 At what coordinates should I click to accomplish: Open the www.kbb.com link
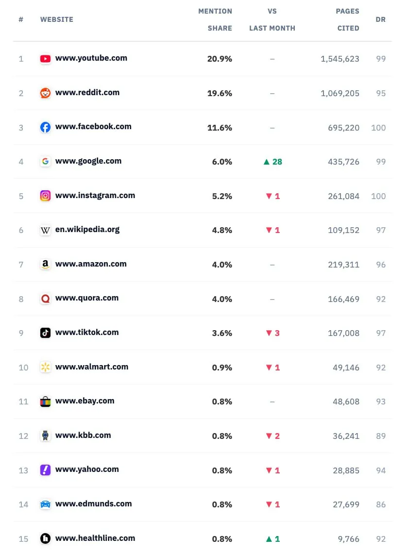pos(83,435)
